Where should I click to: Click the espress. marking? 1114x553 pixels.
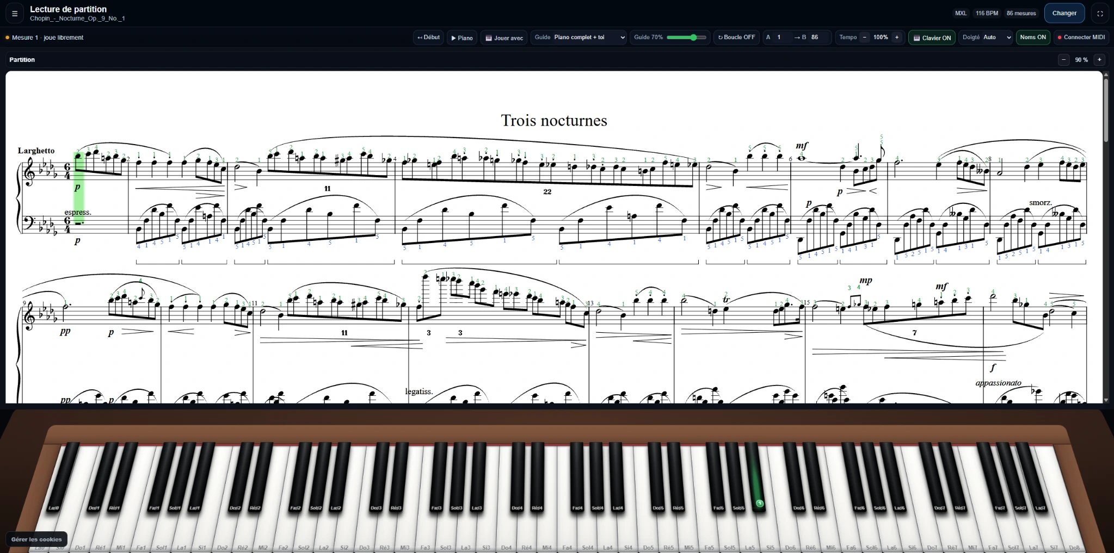(78, 212)
